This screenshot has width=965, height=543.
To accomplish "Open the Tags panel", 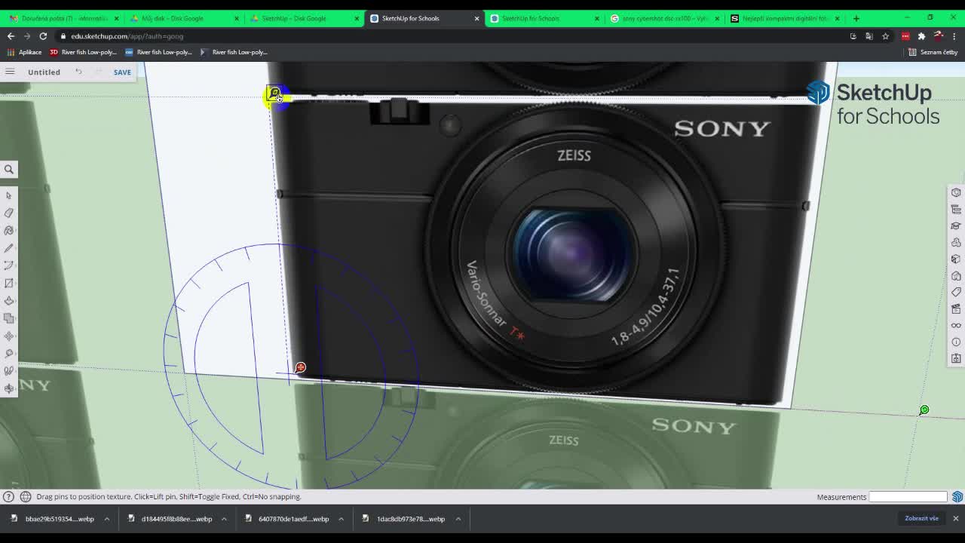I will coord(956,292).
